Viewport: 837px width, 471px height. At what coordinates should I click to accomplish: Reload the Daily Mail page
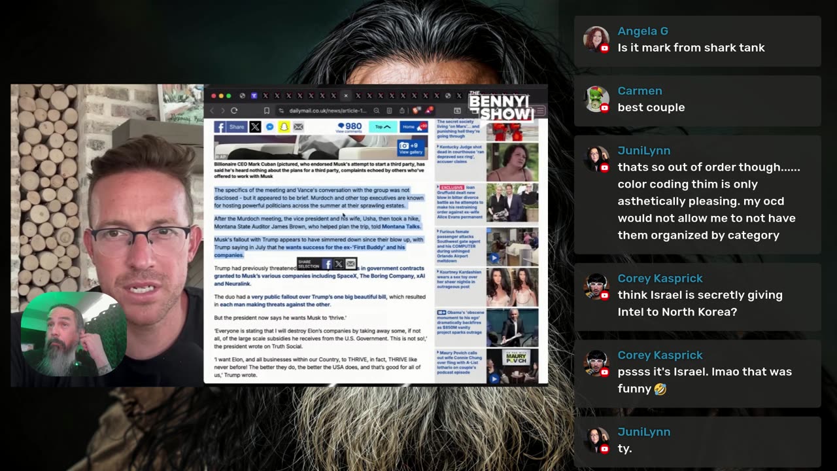tap(234, 111)
